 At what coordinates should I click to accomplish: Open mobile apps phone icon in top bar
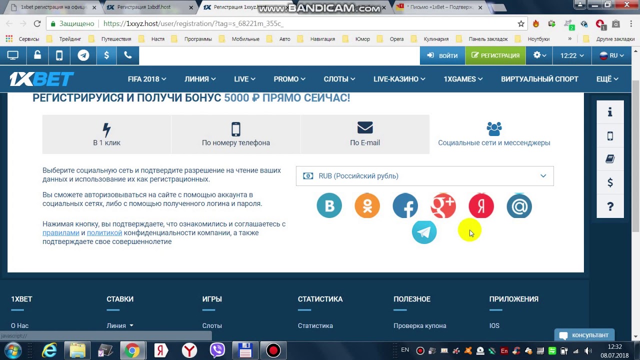pos(59,55)
